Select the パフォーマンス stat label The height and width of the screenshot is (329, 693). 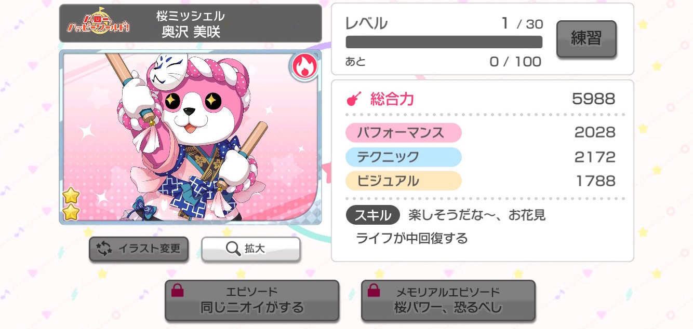pos(403,133)
